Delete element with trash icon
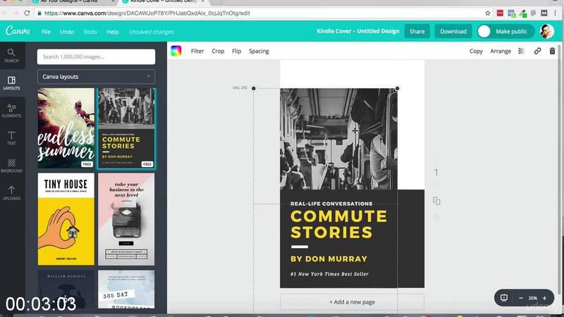The height and width of the screenshot is (317, 564). click(552, 51)
